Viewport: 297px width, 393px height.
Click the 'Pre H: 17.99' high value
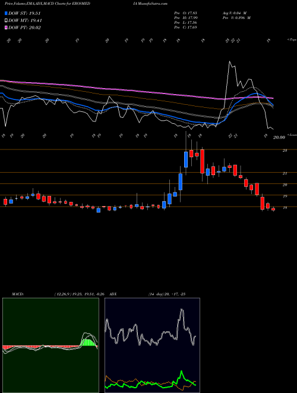185,18
